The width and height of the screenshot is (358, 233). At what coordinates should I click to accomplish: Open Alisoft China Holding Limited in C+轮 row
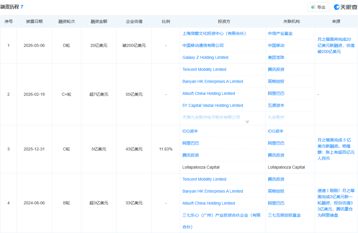tap(209, 94)
